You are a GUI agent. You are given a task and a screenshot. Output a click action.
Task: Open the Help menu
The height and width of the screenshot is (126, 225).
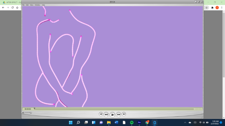tap(43, 5)
